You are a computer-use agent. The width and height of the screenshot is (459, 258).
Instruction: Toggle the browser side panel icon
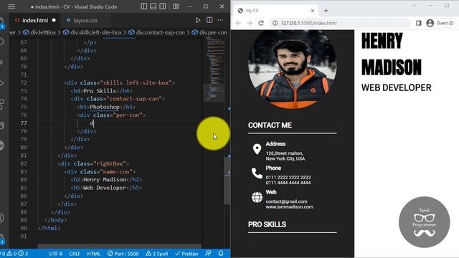[x=419, y=23]
